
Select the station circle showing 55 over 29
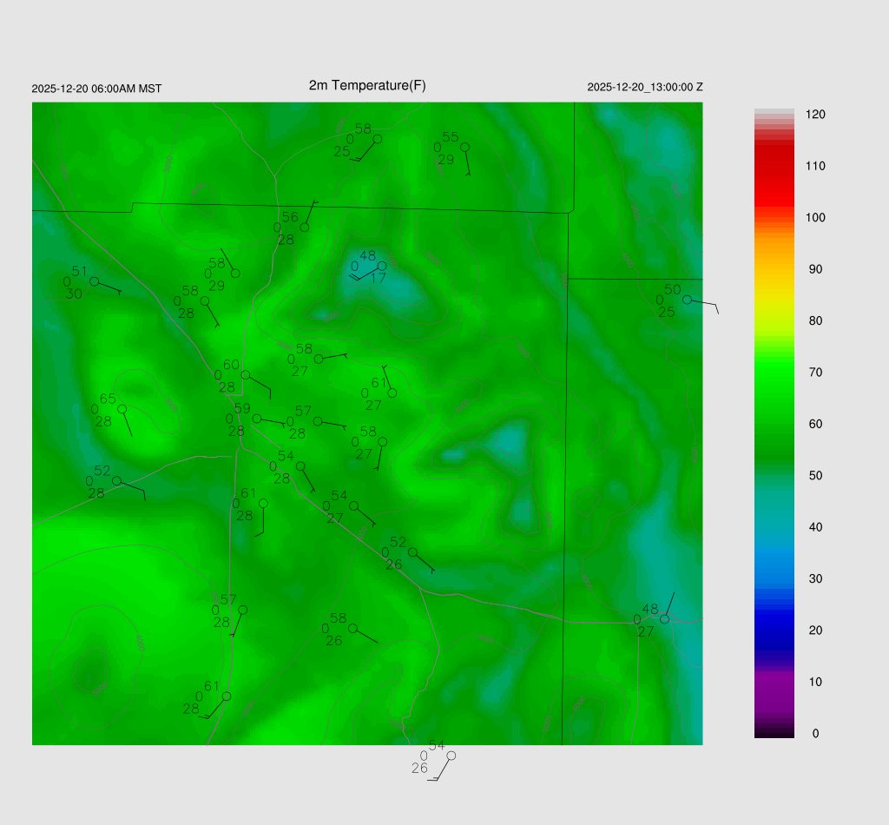pyautogui.click(x=464, y=147)
